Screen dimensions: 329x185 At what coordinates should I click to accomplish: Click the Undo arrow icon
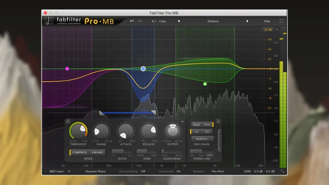(132, 21)
